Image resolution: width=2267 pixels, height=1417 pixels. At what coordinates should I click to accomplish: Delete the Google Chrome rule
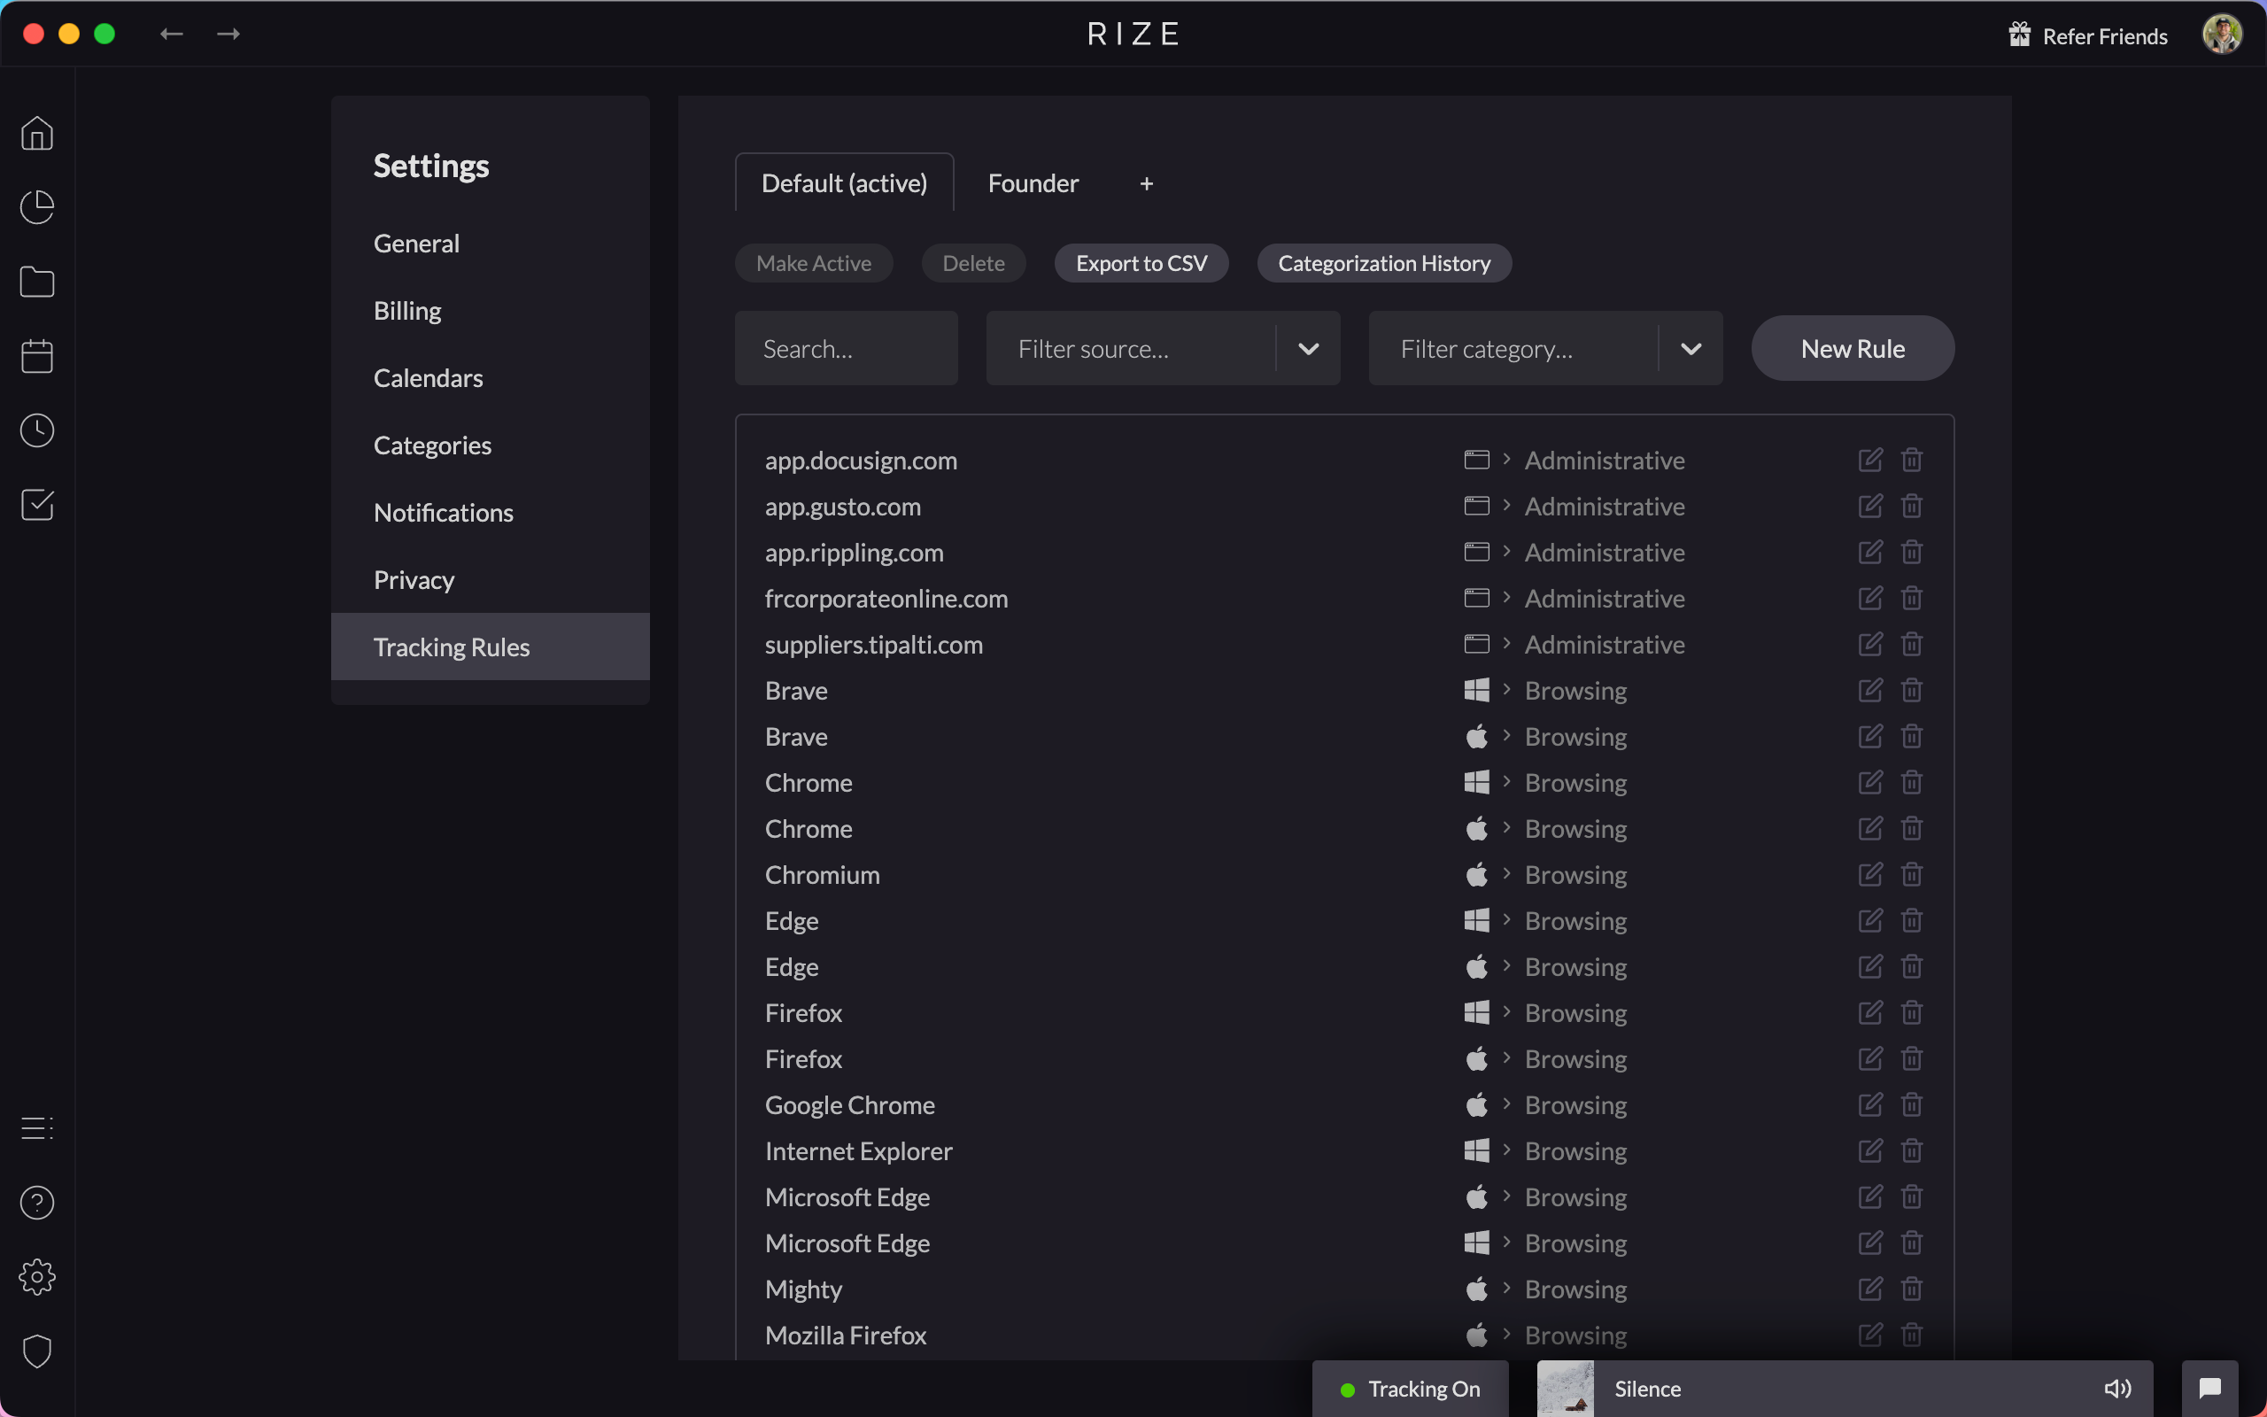click(x=1912, y=1105)
